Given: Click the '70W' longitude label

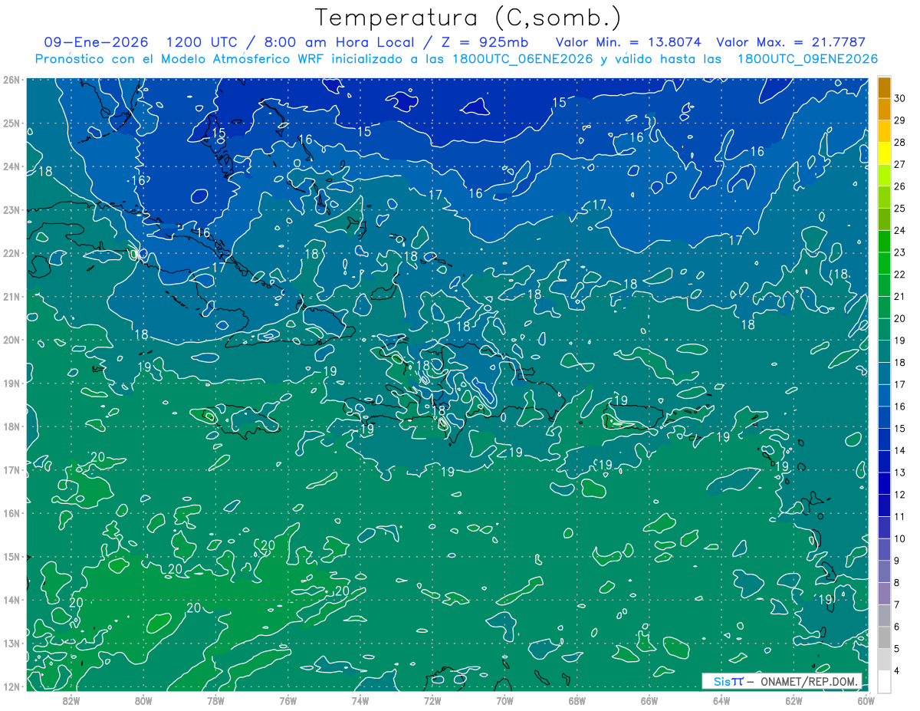Looking at the screenshot, I should click(x=504, y=700).
